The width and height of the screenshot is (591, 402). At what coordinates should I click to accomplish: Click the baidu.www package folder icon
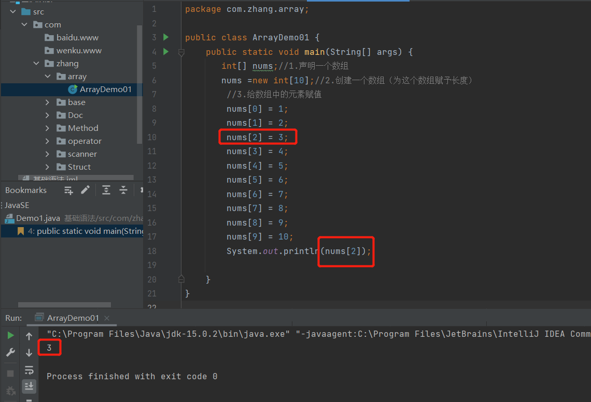49,38
